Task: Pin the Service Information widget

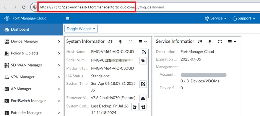Action: 210,42
